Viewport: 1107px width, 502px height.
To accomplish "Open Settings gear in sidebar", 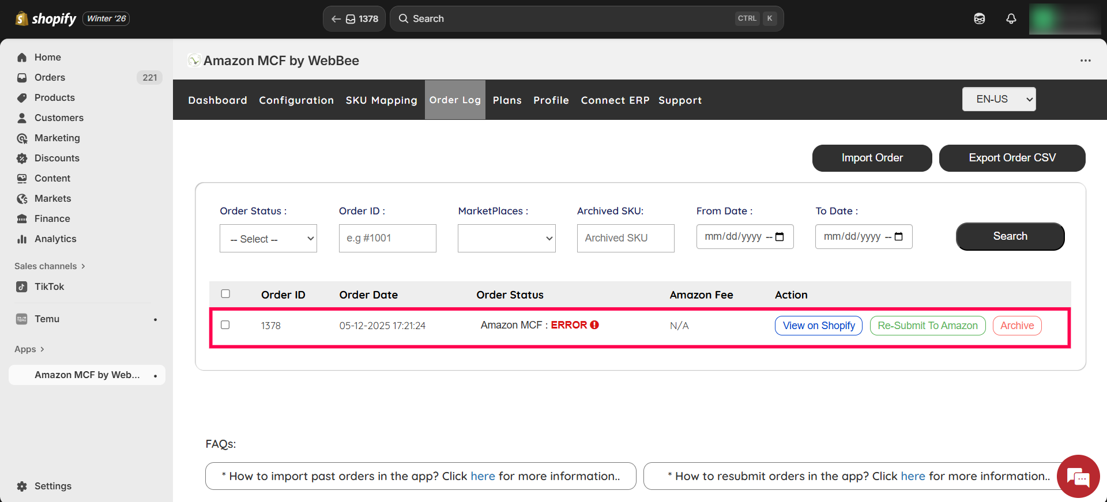I will 22,486.
